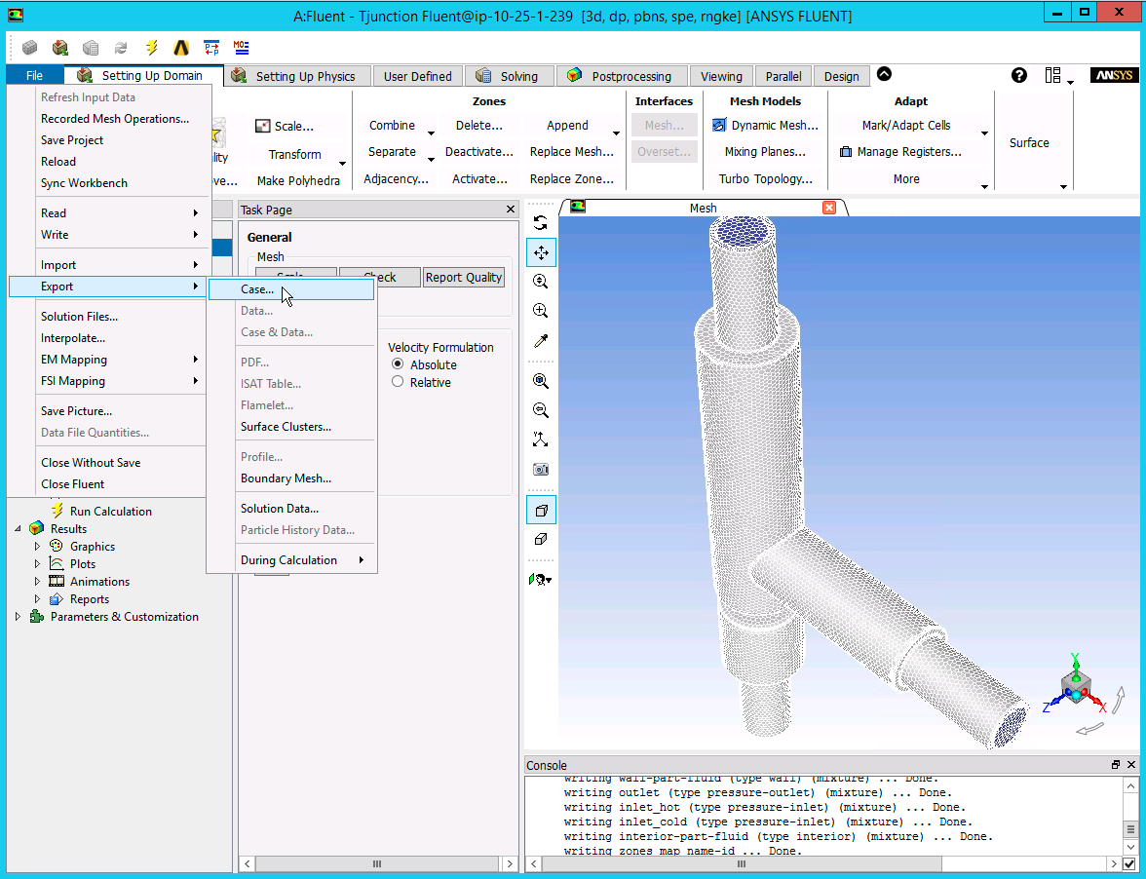1146x879 pixels.
Task: Click Save Project in File menu
Action: click(72, 140)
